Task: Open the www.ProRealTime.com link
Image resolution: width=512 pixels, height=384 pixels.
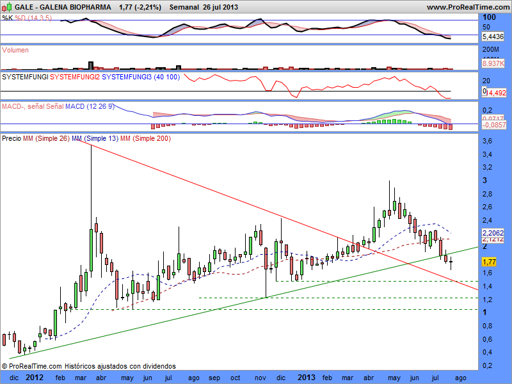Action: click(x=469, y=7)
